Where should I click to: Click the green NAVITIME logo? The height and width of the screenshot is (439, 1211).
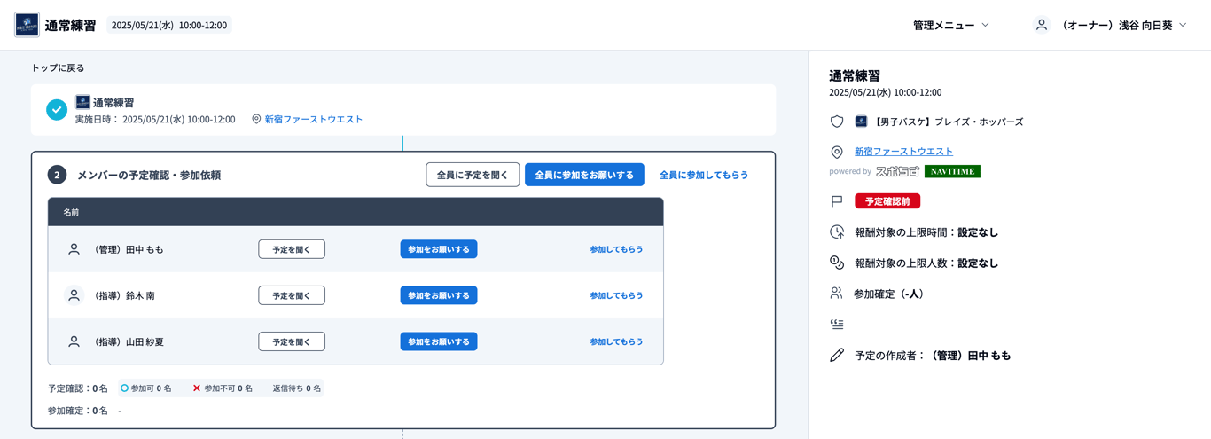[x=952, y=171]
